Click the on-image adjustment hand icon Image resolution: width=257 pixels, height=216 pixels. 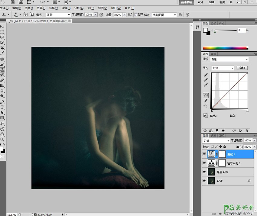pyautogui.click(x=206, y=68)
